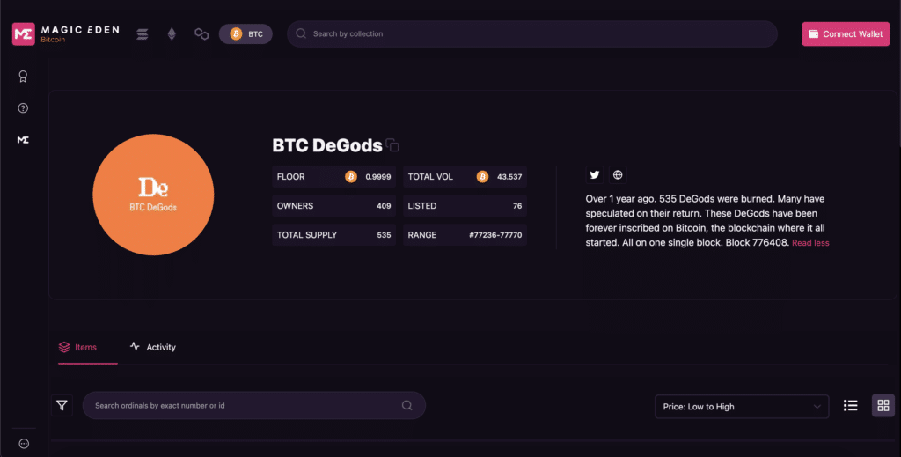
Task: Select the Items tab
Action: [77, 347]
